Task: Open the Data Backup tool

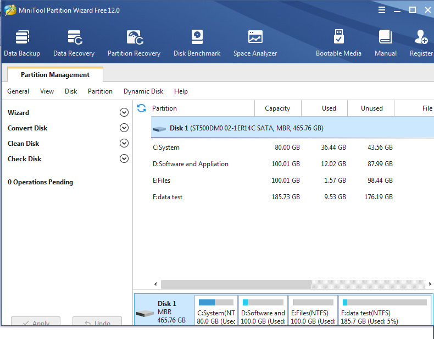Action: pyautogui.click(x=22, y=43)
